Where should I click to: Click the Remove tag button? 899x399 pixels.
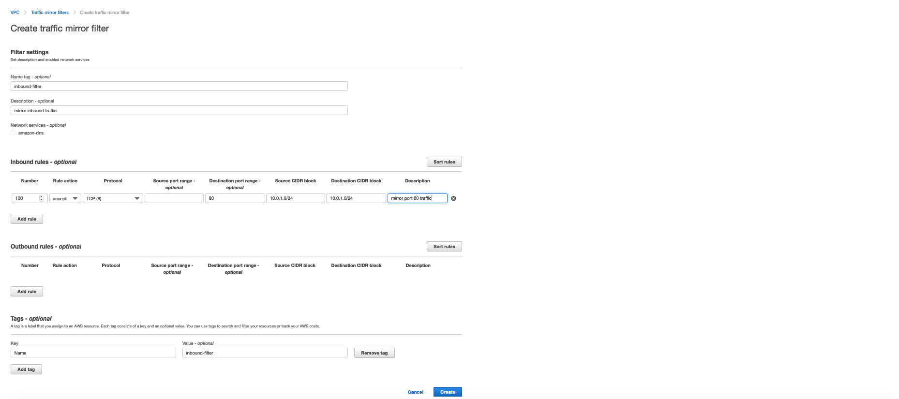[x=374, y=353]
